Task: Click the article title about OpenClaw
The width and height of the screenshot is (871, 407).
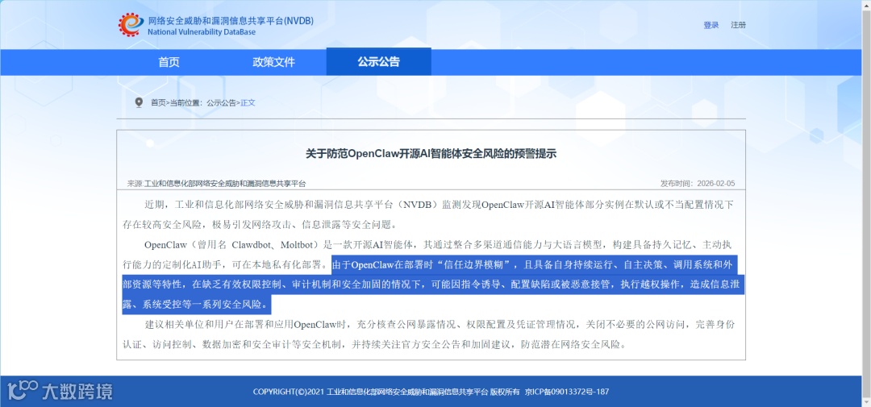Action: point(431,154)
